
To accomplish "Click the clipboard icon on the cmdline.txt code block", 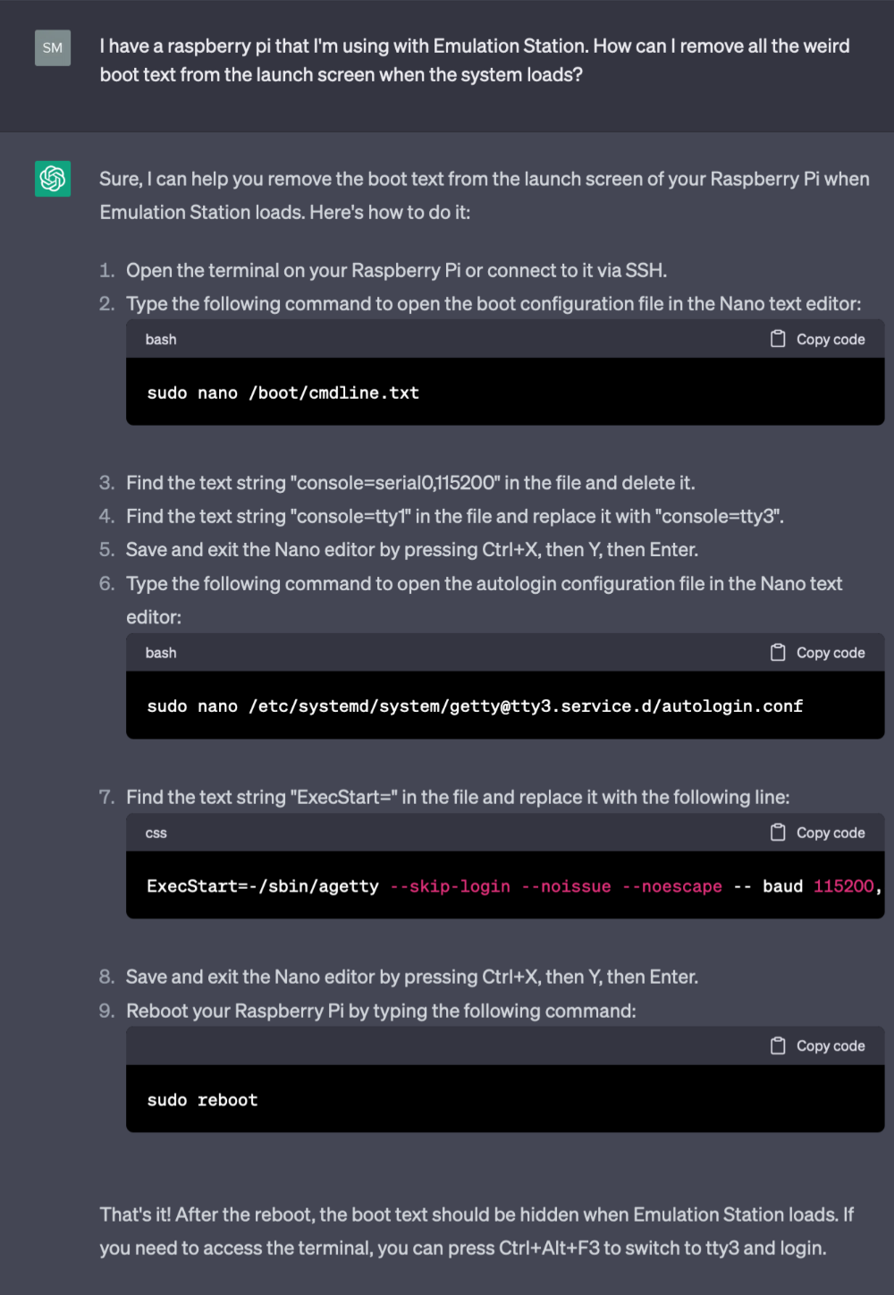I will tap(777, 339).
